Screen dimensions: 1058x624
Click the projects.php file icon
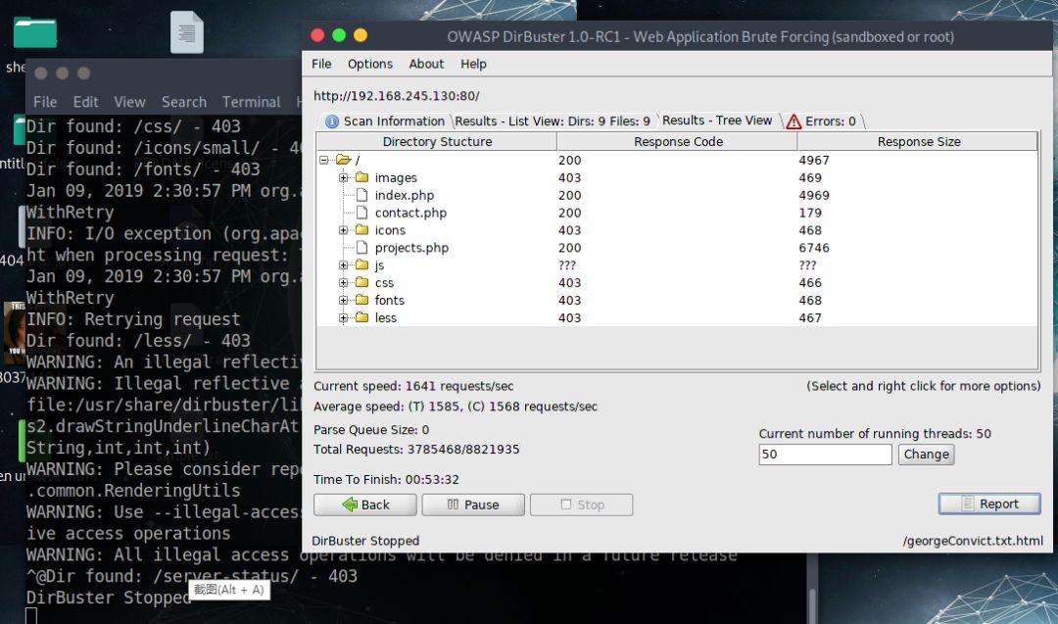pyautogui.click(x=361, y=248)
